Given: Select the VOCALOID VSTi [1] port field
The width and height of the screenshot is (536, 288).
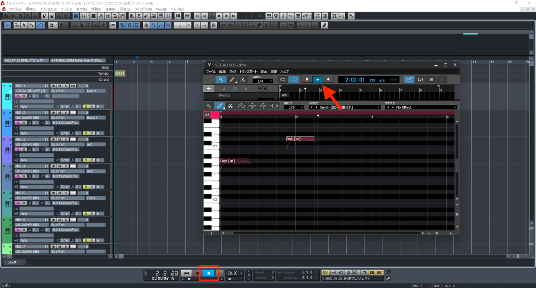Looking at the screenshot, I should pos(31,91).
